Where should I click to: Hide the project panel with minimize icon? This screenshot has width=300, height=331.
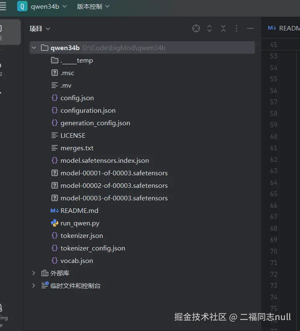point(250,28)
